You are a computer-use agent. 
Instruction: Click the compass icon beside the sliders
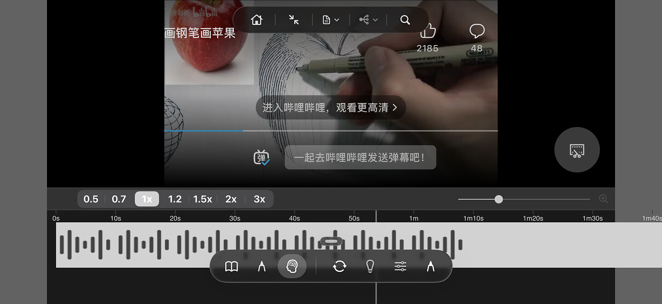pyautogui.click(x=431, y=266)
